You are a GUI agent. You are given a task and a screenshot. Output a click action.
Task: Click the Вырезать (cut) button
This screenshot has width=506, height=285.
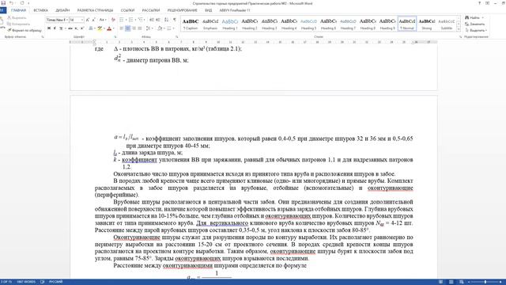tap(17, 17)
